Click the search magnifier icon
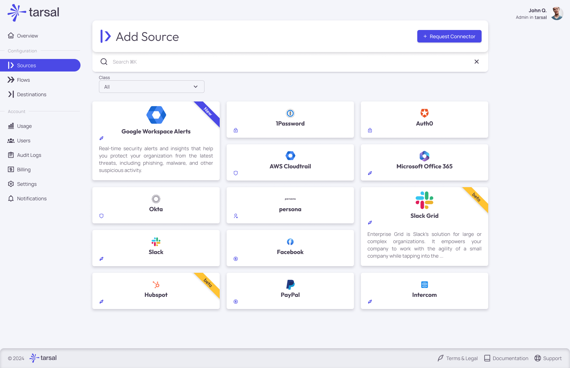This screenshot has width=570, height=368. 104,62
